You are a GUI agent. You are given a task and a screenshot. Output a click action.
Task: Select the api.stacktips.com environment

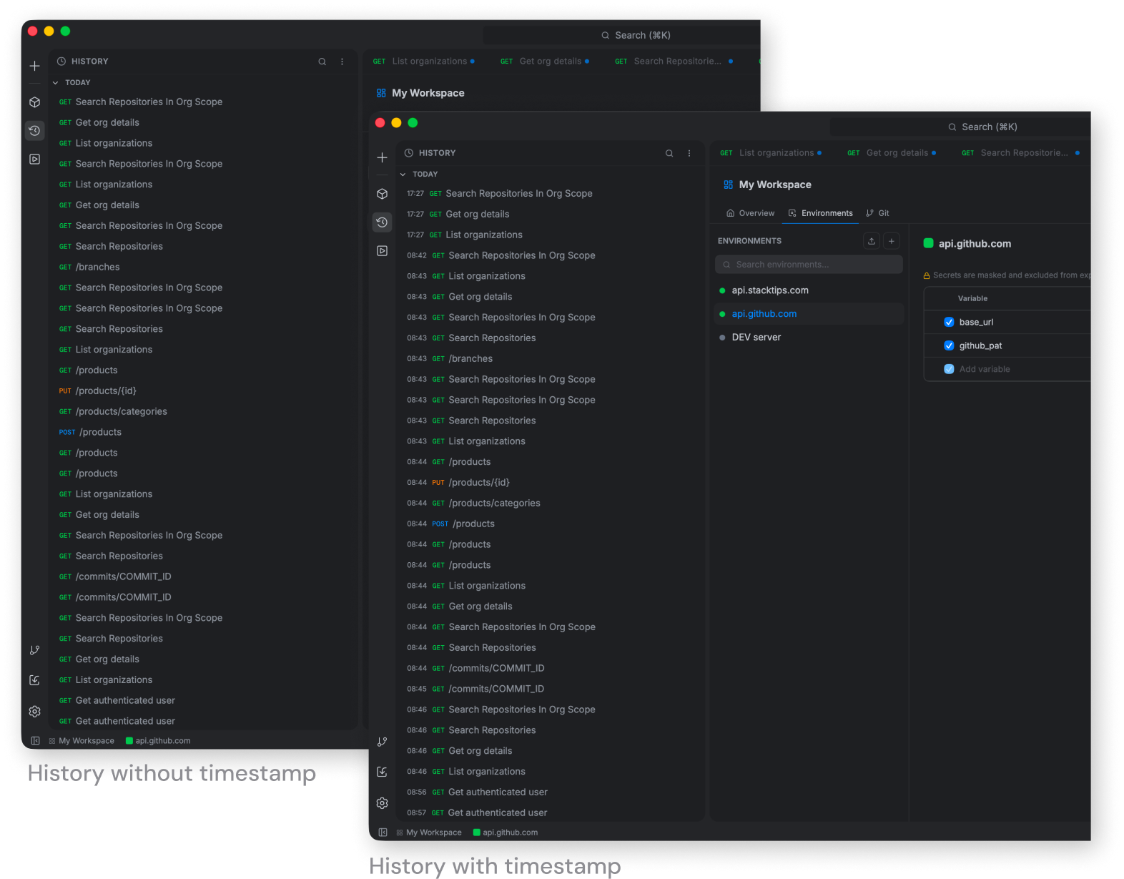tap(809, 290)
